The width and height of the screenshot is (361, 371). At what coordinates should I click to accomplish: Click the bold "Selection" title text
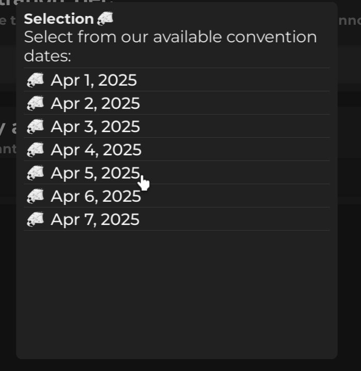click(x=58, y=19)
